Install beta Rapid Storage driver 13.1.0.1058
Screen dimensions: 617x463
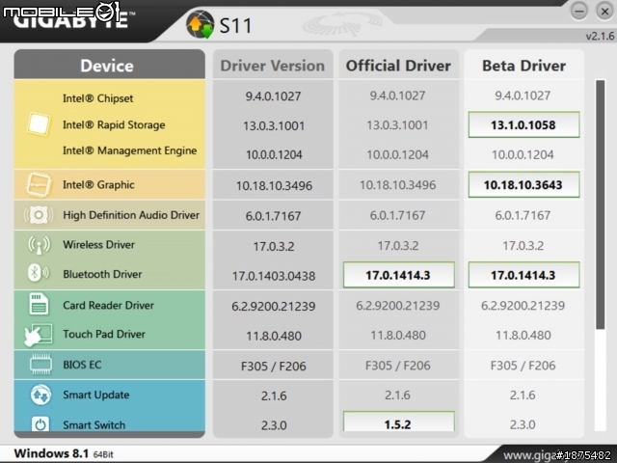click(x=523, y=124)
